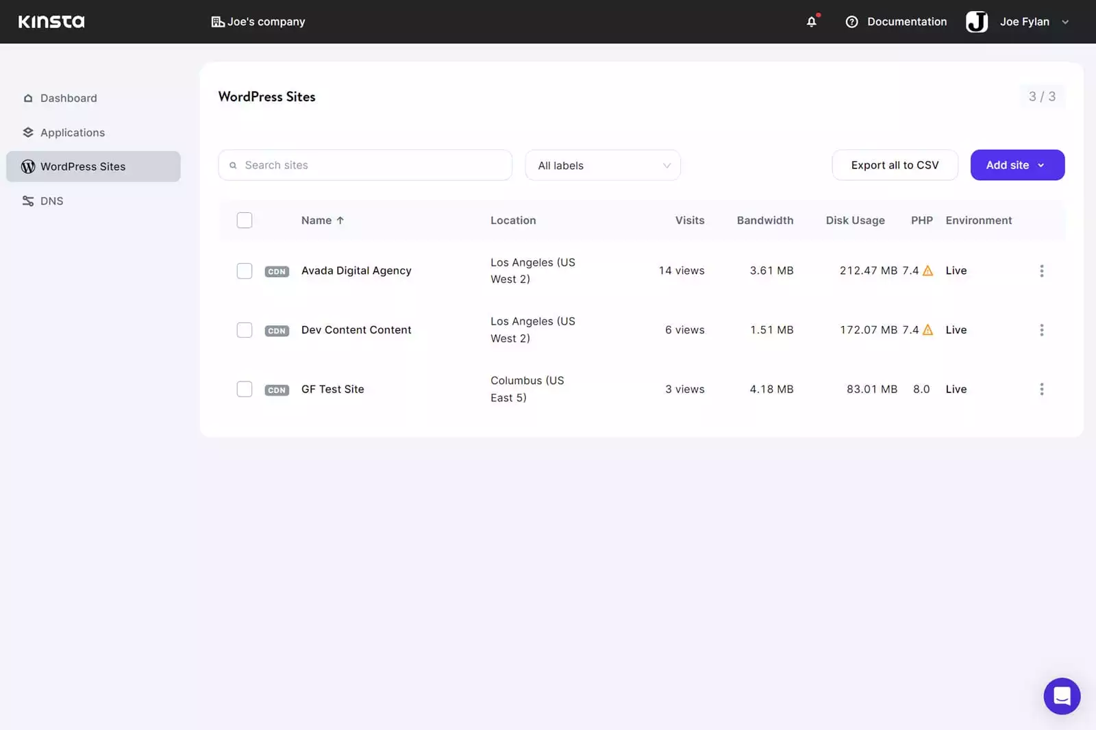This screenshot has width=1096, height=730.
Task: Click the Joe Fylan avatar
Action: 977,22
